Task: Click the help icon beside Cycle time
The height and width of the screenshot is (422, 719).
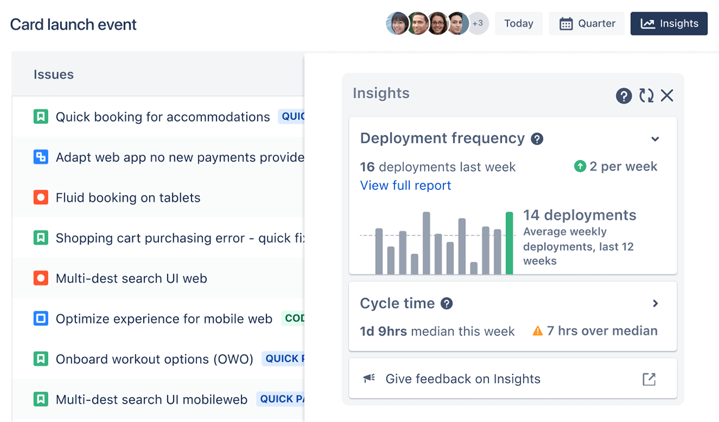Action: pos(446,303)
